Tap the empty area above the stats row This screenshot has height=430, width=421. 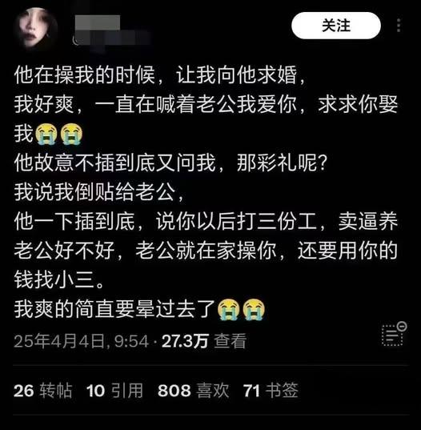[x=210, y=358]
